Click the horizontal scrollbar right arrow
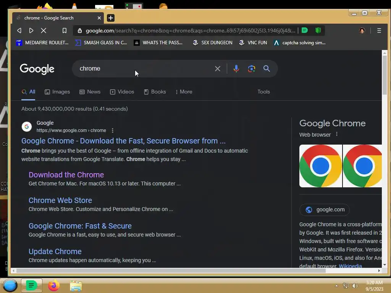 coord(379,270)
